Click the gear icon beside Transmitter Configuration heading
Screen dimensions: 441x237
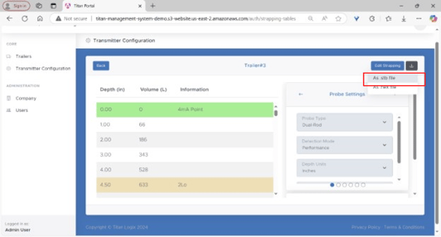88,40
